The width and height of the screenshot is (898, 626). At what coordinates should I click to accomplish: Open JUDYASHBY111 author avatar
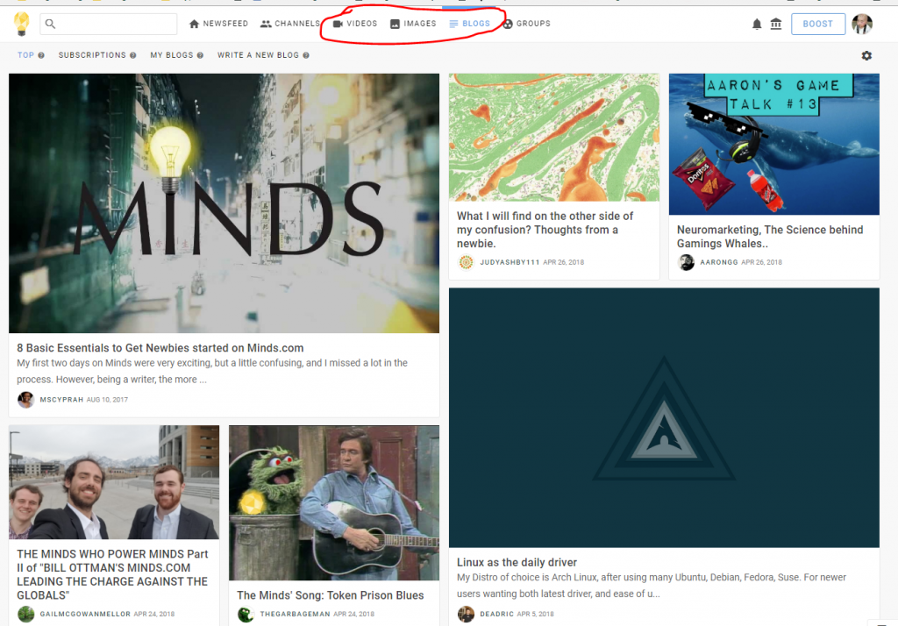pyautogui.click(x=467, y=262)
